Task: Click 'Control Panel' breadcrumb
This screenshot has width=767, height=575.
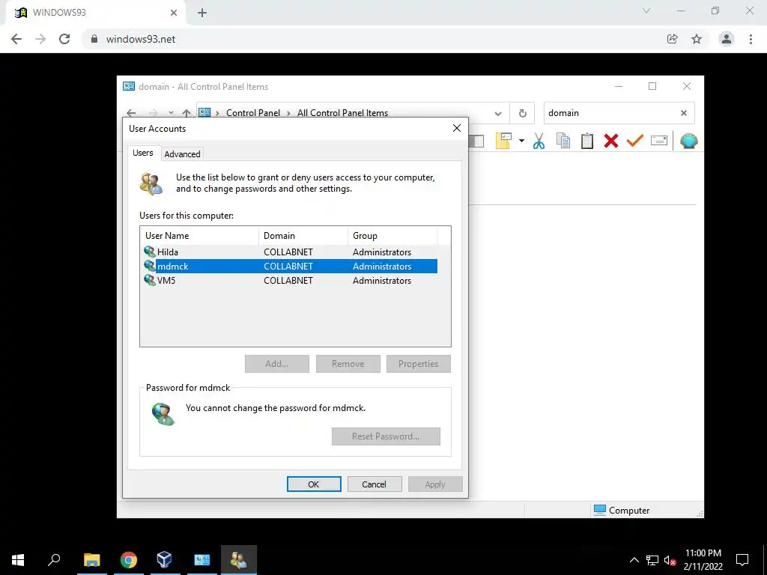Action: click(x=253, y=113)
